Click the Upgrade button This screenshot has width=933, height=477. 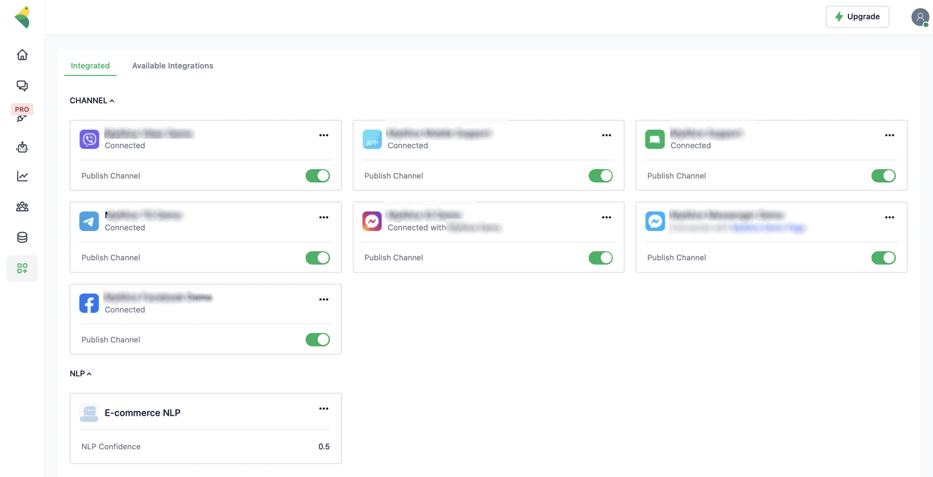[857, 17]
